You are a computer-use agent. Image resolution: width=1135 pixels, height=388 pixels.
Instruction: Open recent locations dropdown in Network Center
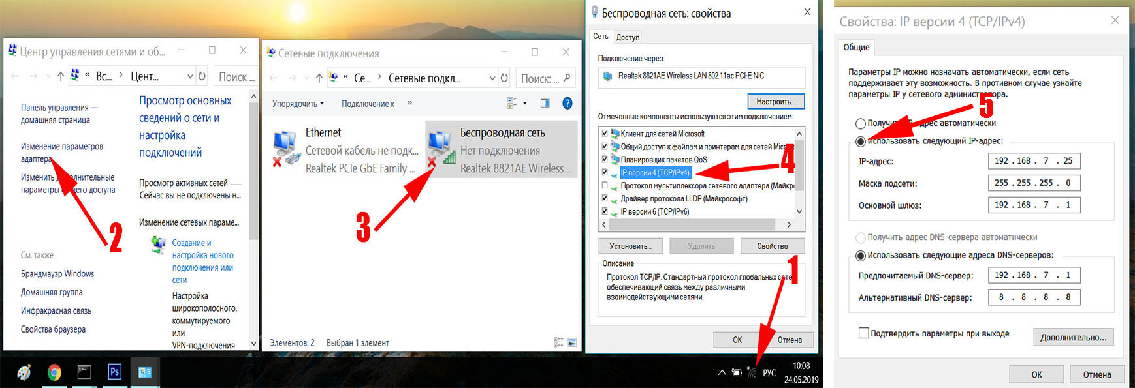[49, 76]
